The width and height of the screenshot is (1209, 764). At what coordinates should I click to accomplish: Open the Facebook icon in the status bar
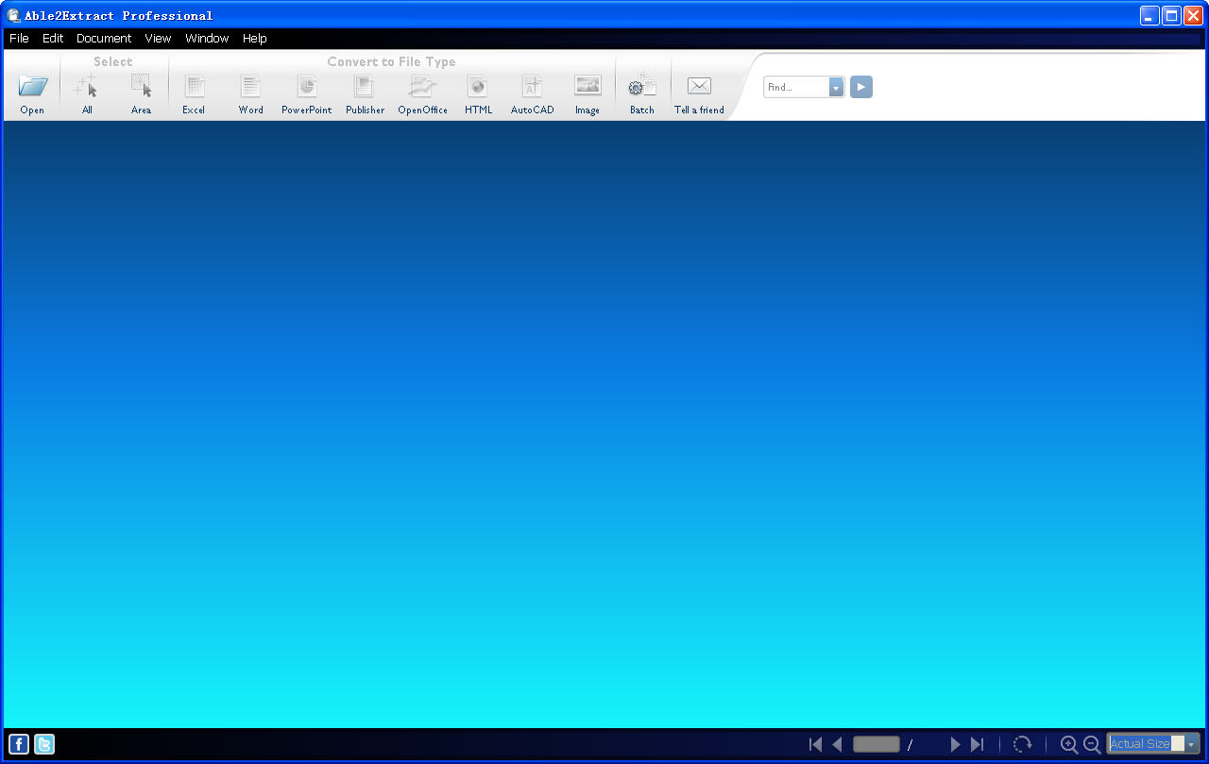(x=19, y=744)
